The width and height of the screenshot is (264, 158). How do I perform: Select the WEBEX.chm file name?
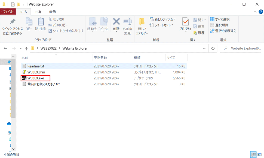click(36, 72)
